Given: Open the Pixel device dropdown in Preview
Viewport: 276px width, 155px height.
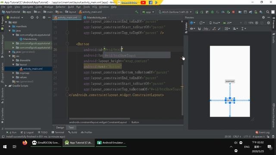Looking at the screenshot, I should click(215, 23).
